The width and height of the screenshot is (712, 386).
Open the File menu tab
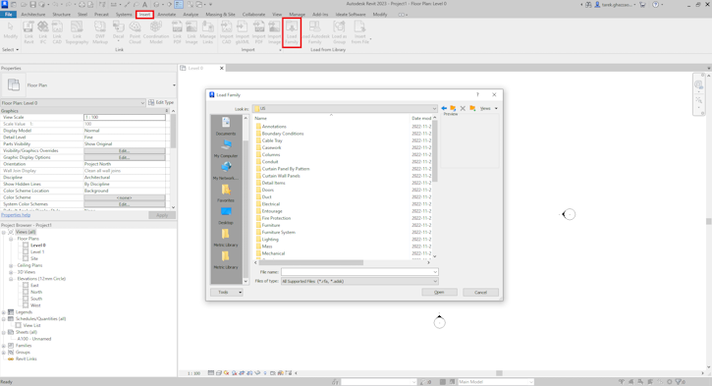tap(8, 15)
